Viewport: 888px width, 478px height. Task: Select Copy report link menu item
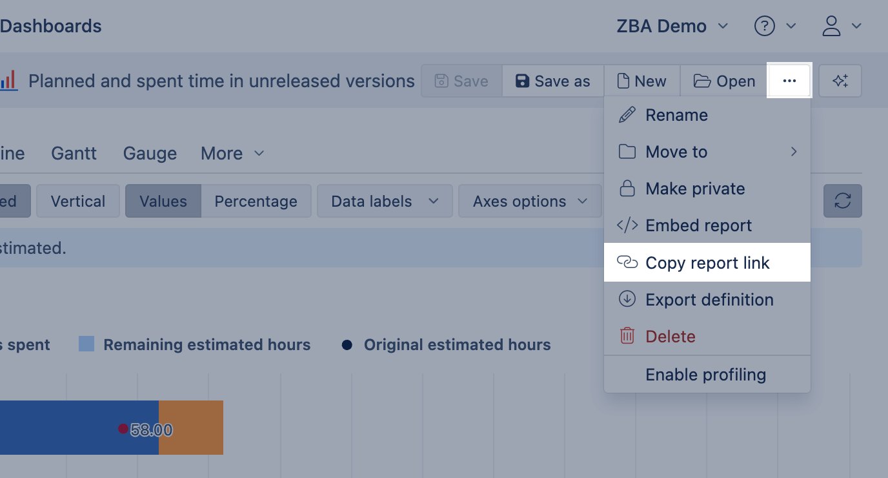[x=707, y=263]
